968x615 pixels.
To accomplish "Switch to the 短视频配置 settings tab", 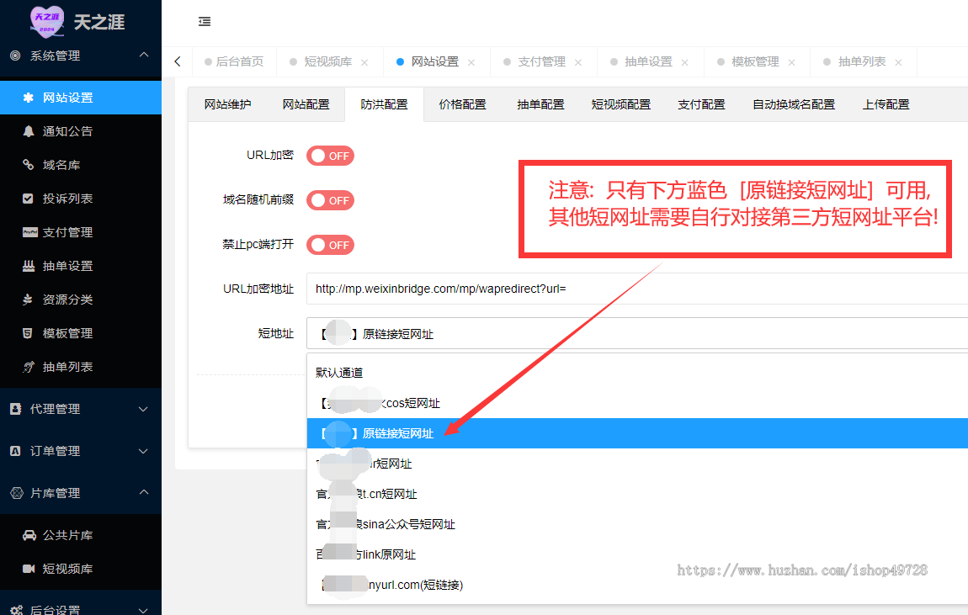I will click(621, 104).
